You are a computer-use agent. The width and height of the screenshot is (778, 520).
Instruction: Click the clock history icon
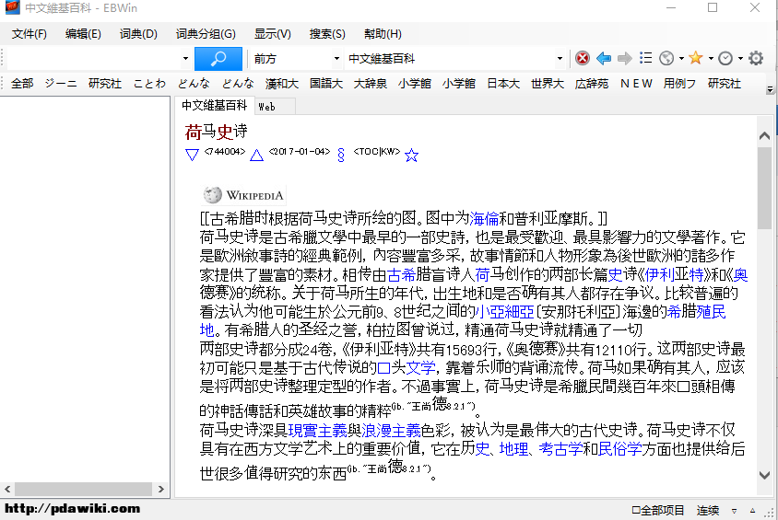pos(725,58)
